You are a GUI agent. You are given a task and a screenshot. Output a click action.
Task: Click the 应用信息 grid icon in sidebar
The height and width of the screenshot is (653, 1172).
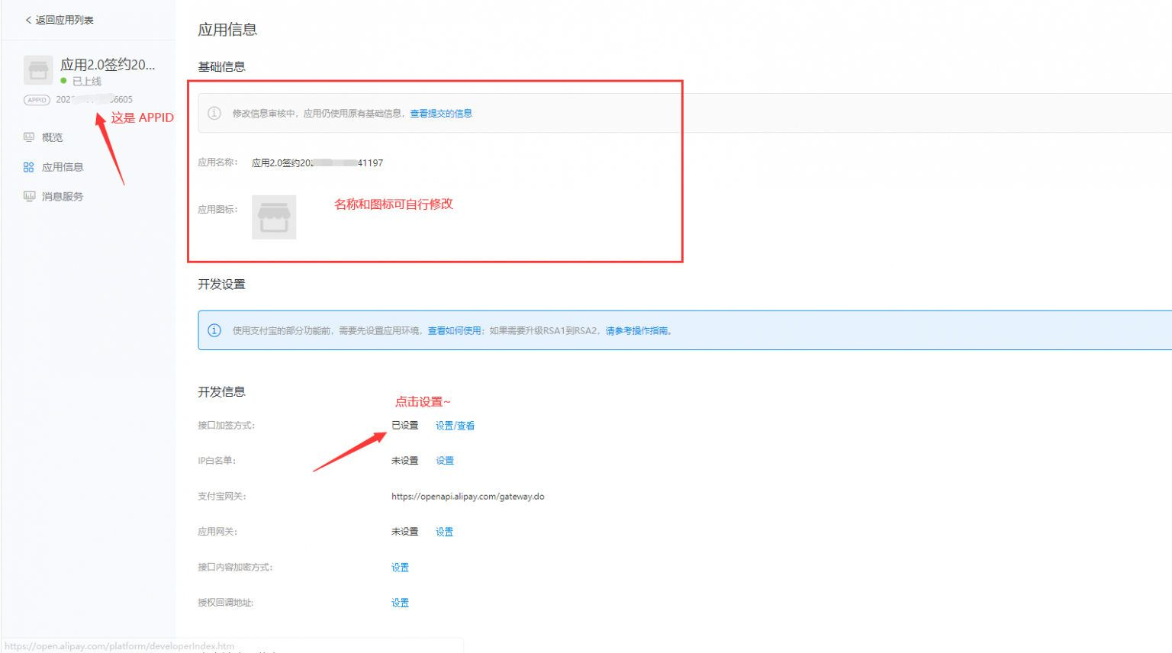click(28, 166)
